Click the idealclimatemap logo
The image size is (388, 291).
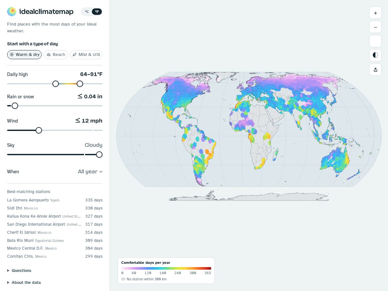(x=40, y=12)
